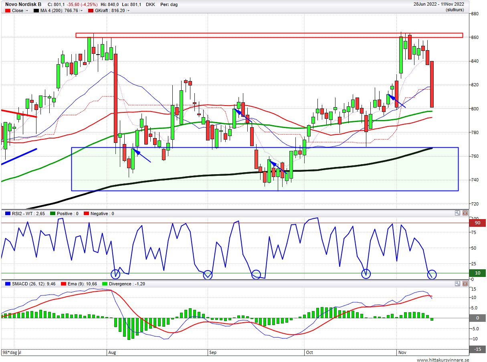The image size is (487, 362).
Task: Close the SMACD indicator panel
Action: pos(465,284)
